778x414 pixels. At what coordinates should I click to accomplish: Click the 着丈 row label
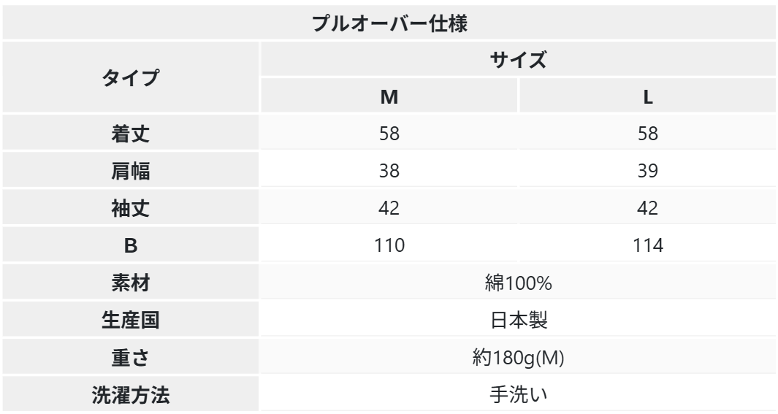[x=130, y=134]
